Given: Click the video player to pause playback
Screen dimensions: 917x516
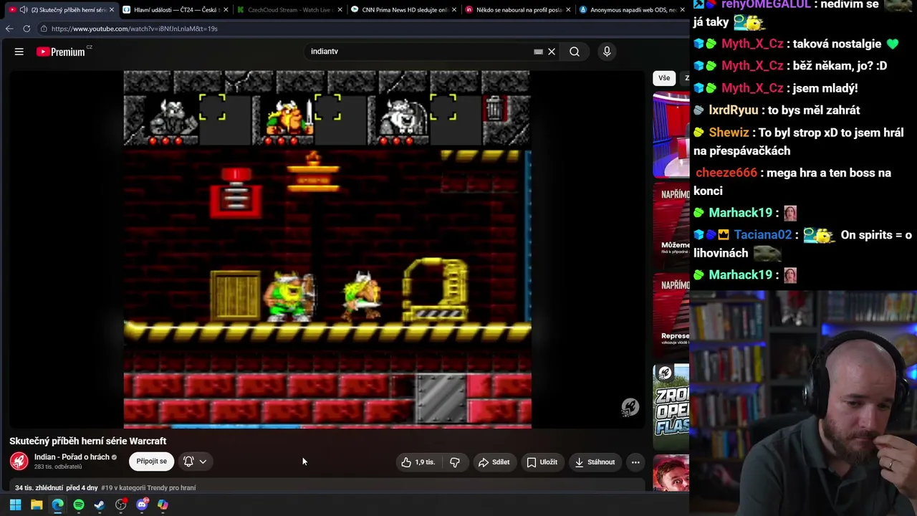Looking at the screenshot, I should (327, 249).
